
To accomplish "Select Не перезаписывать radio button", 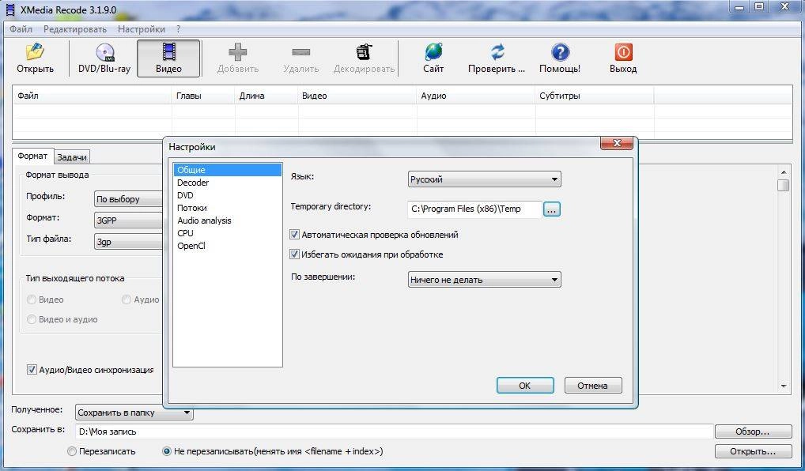I will pos(166,451).
